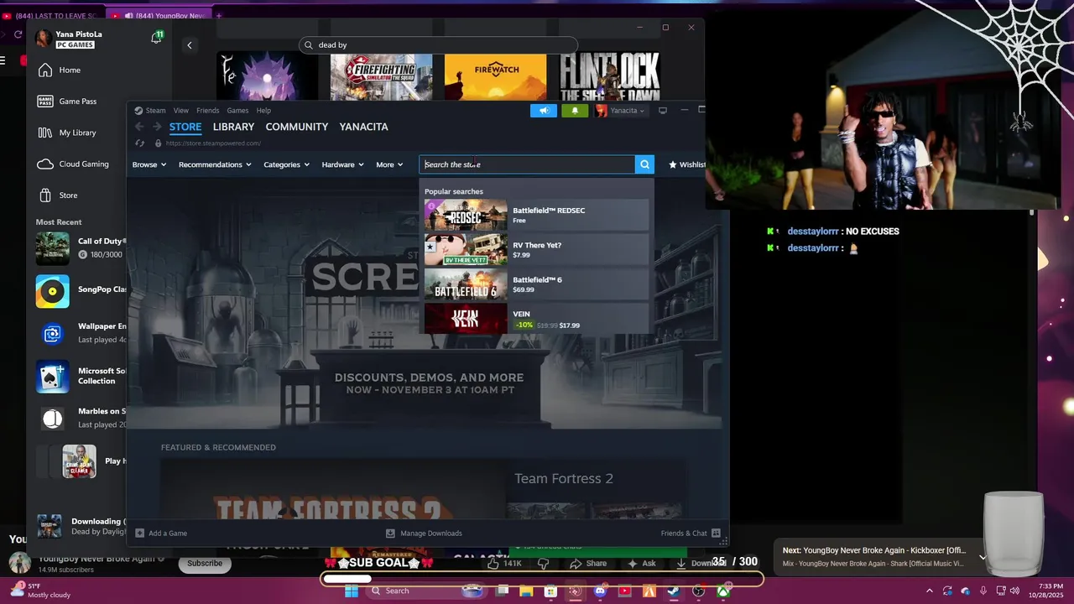Go back with Steam's back arrow
The height and width of the screenshot is (604, 1074).
point(139,127)
